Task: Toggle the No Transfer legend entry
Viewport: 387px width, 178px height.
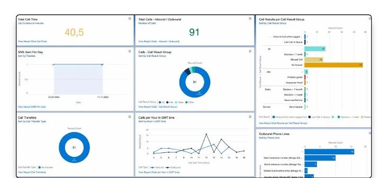Action: point(45,168)
